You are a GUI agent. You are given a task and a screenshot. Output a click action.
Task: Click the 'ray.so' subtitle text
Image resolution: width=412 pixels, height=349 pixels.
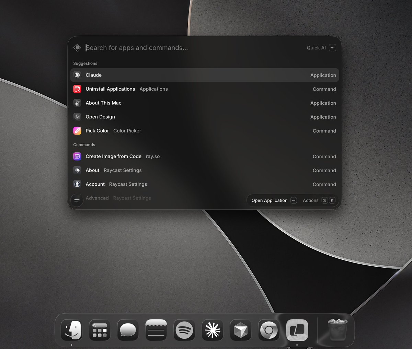(x=153, y=156)
